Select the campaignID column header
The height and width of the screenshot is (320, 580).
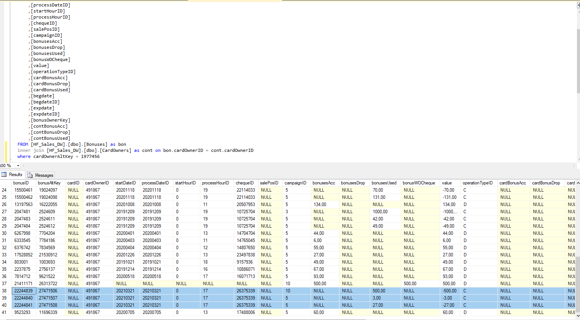[x=295, y=183]
